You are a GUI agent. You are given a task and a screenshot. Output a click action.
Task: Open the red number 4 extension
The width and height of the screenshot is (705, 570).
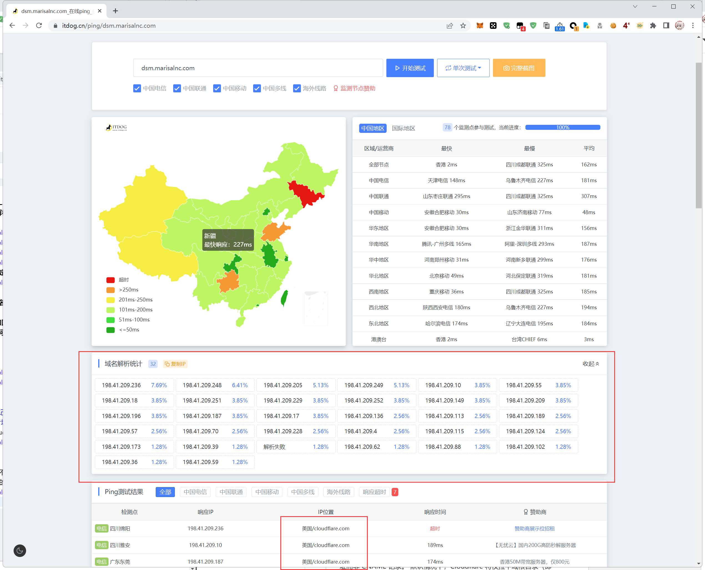pyautogui.click(x=626, y=26)
